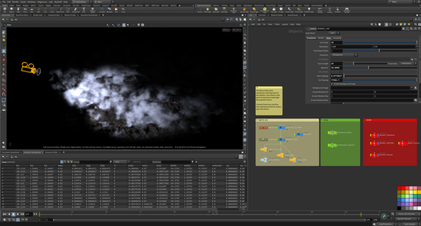Click the LGT_envlight node
This screenshot has width=421, height=226.
click(x=264, y=160)
